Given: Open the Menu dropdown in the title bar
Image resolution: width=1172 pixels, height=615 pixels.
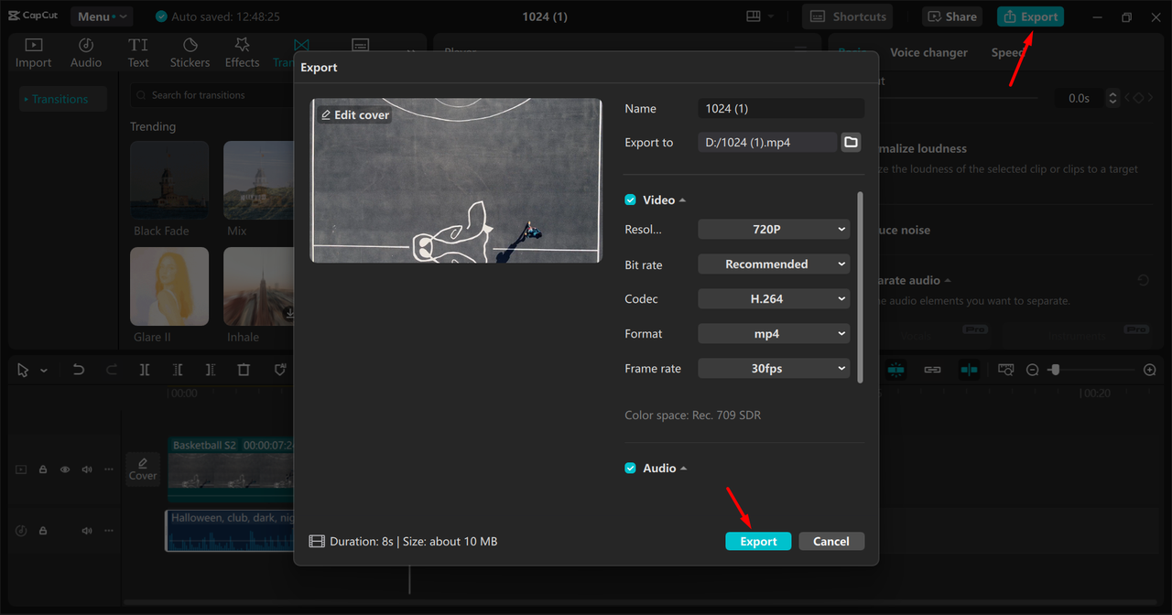Looking at the screenshot, I should pos(101,16).
